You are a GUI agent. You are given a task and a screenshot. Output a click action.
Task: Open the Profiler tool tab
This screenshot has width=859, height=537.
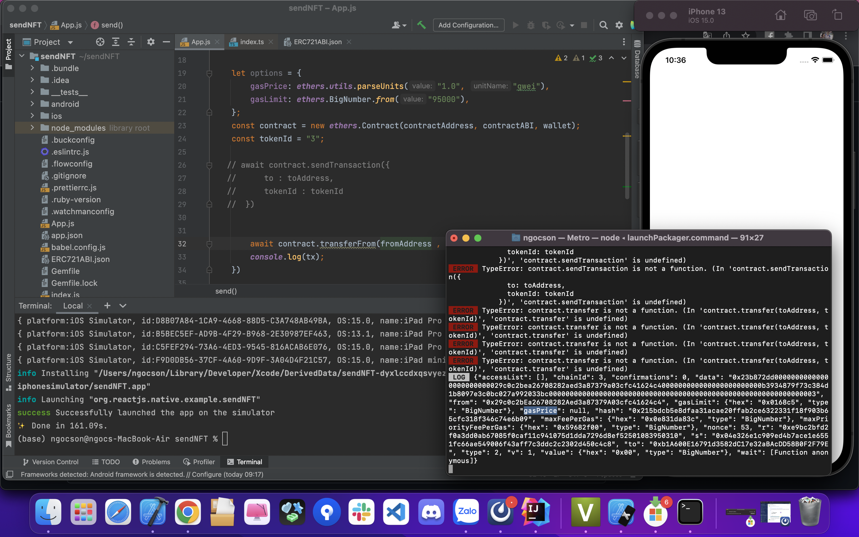click(199, 462)
